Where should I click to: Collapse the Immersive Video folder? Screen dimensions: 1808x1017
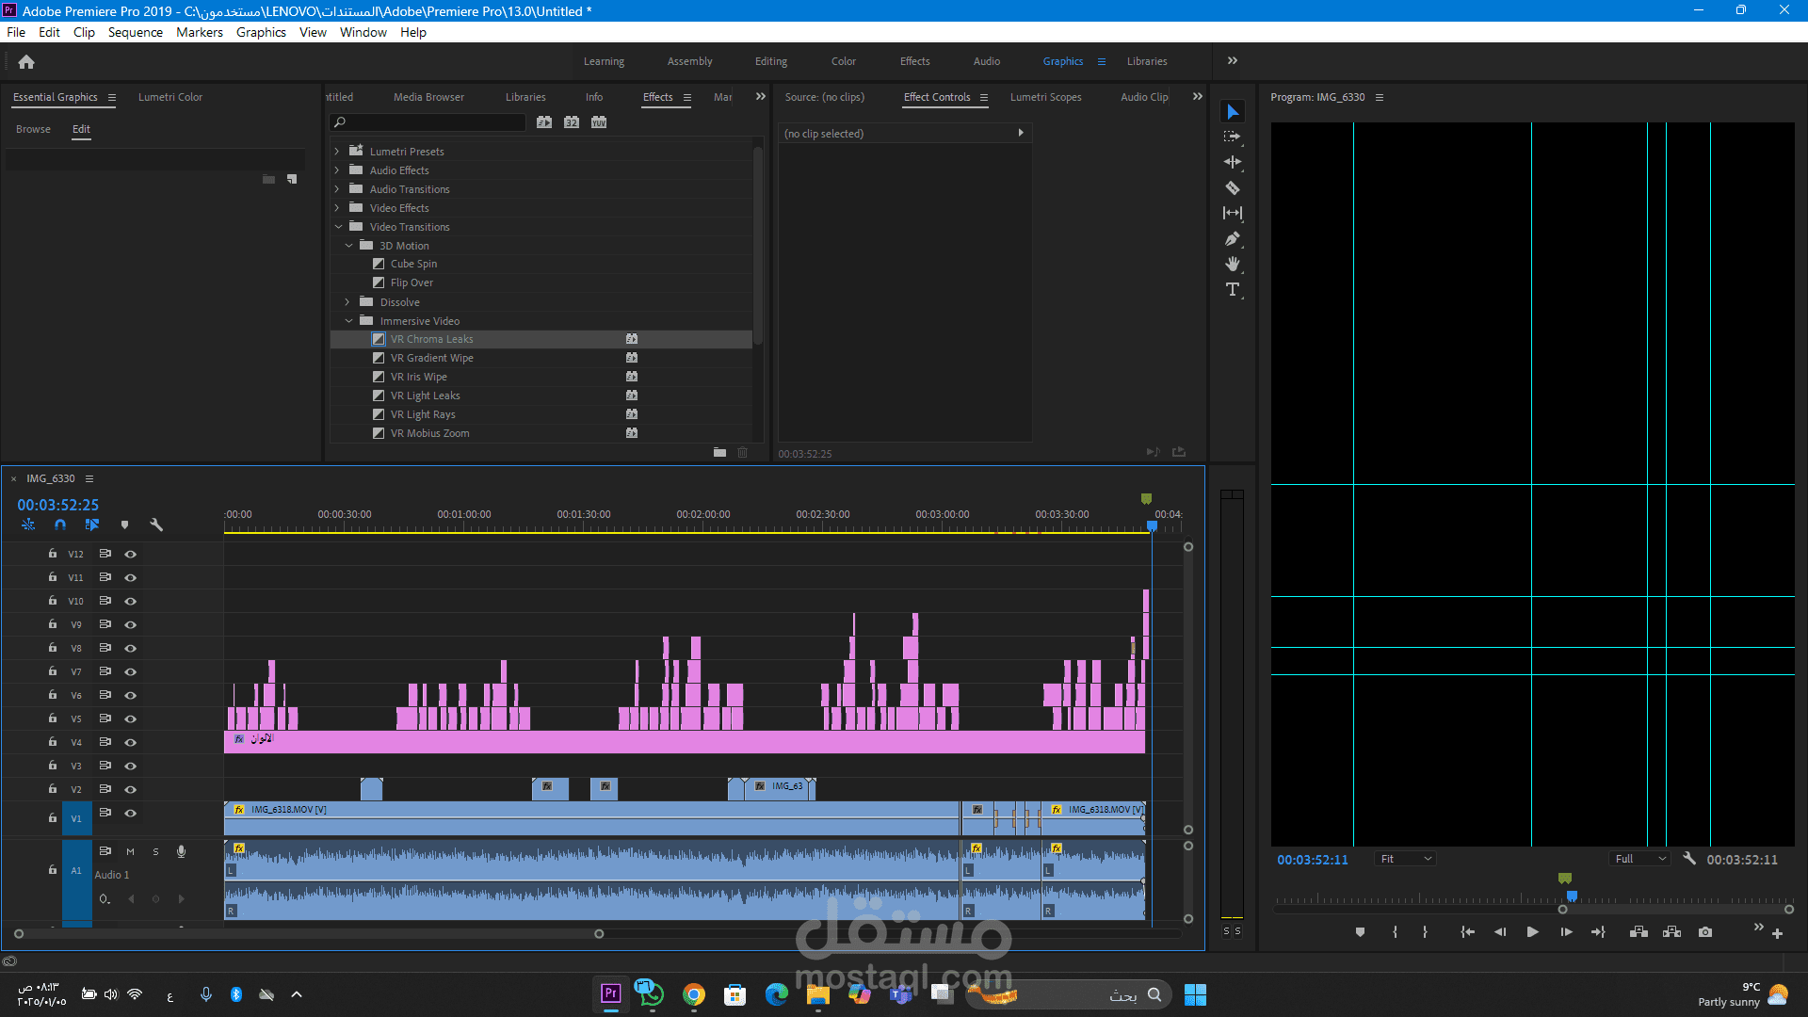(x=348, y=321)
